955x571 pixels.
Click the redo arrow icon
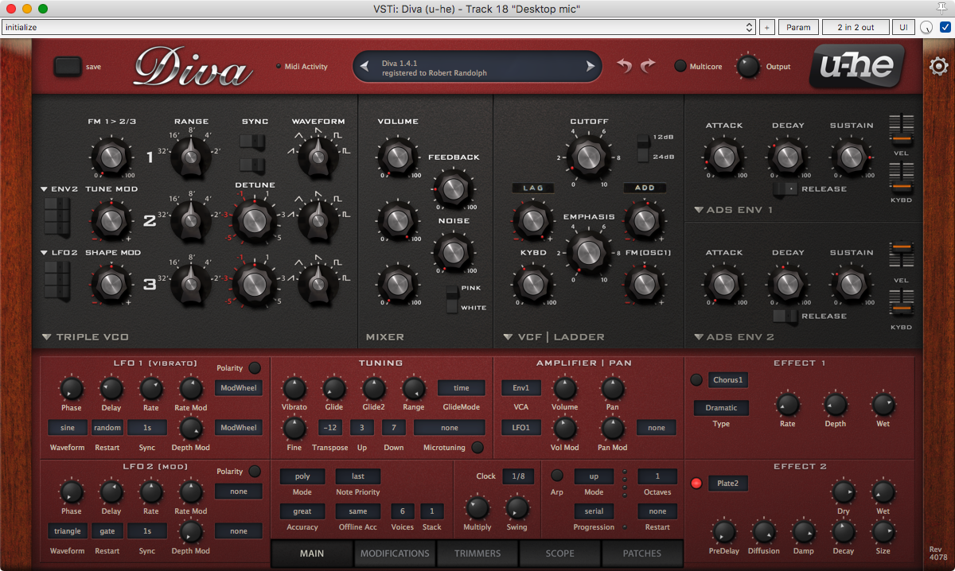click(648, 66)
